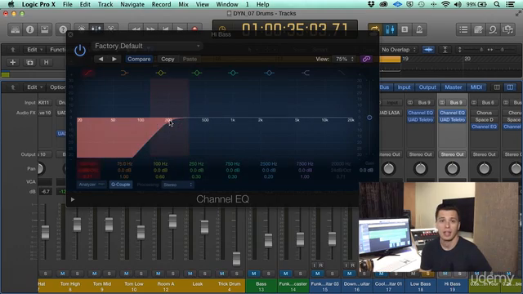Open the mixer Edit dropdown
523x294 pixels.
click(x=34, y=87)
